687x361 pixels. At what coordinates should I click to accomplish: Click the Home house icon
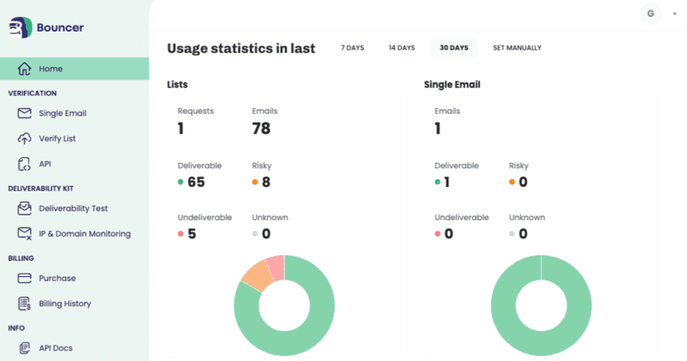pyautogui.click(x=24, y=69)
